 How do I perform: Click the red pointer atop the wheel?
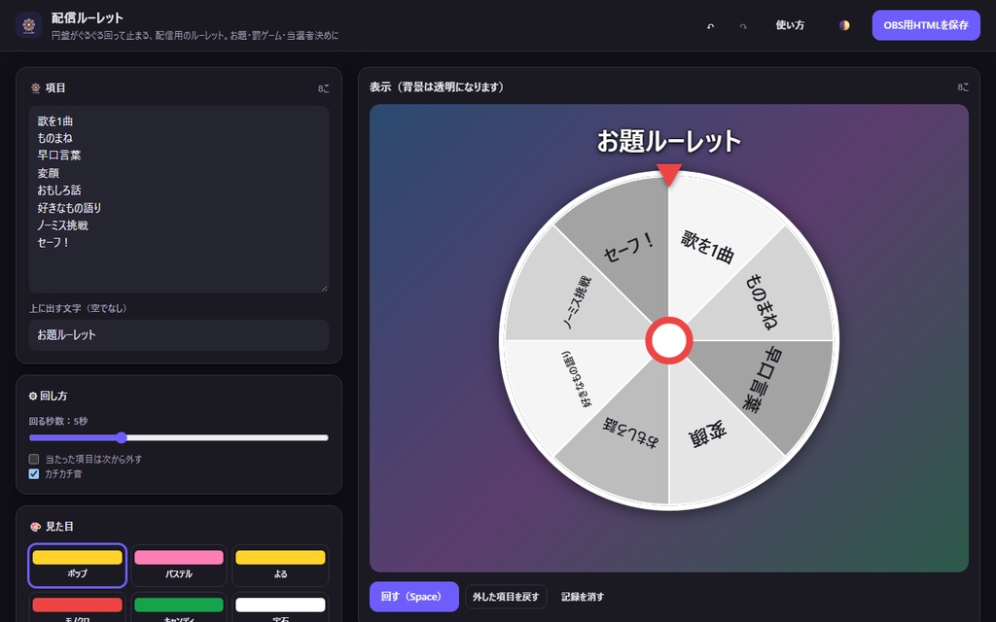pos(669,175)
